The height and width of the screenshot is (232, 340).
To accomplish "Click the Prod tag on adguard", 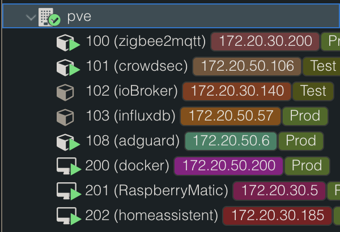I will tap(301, 141).
